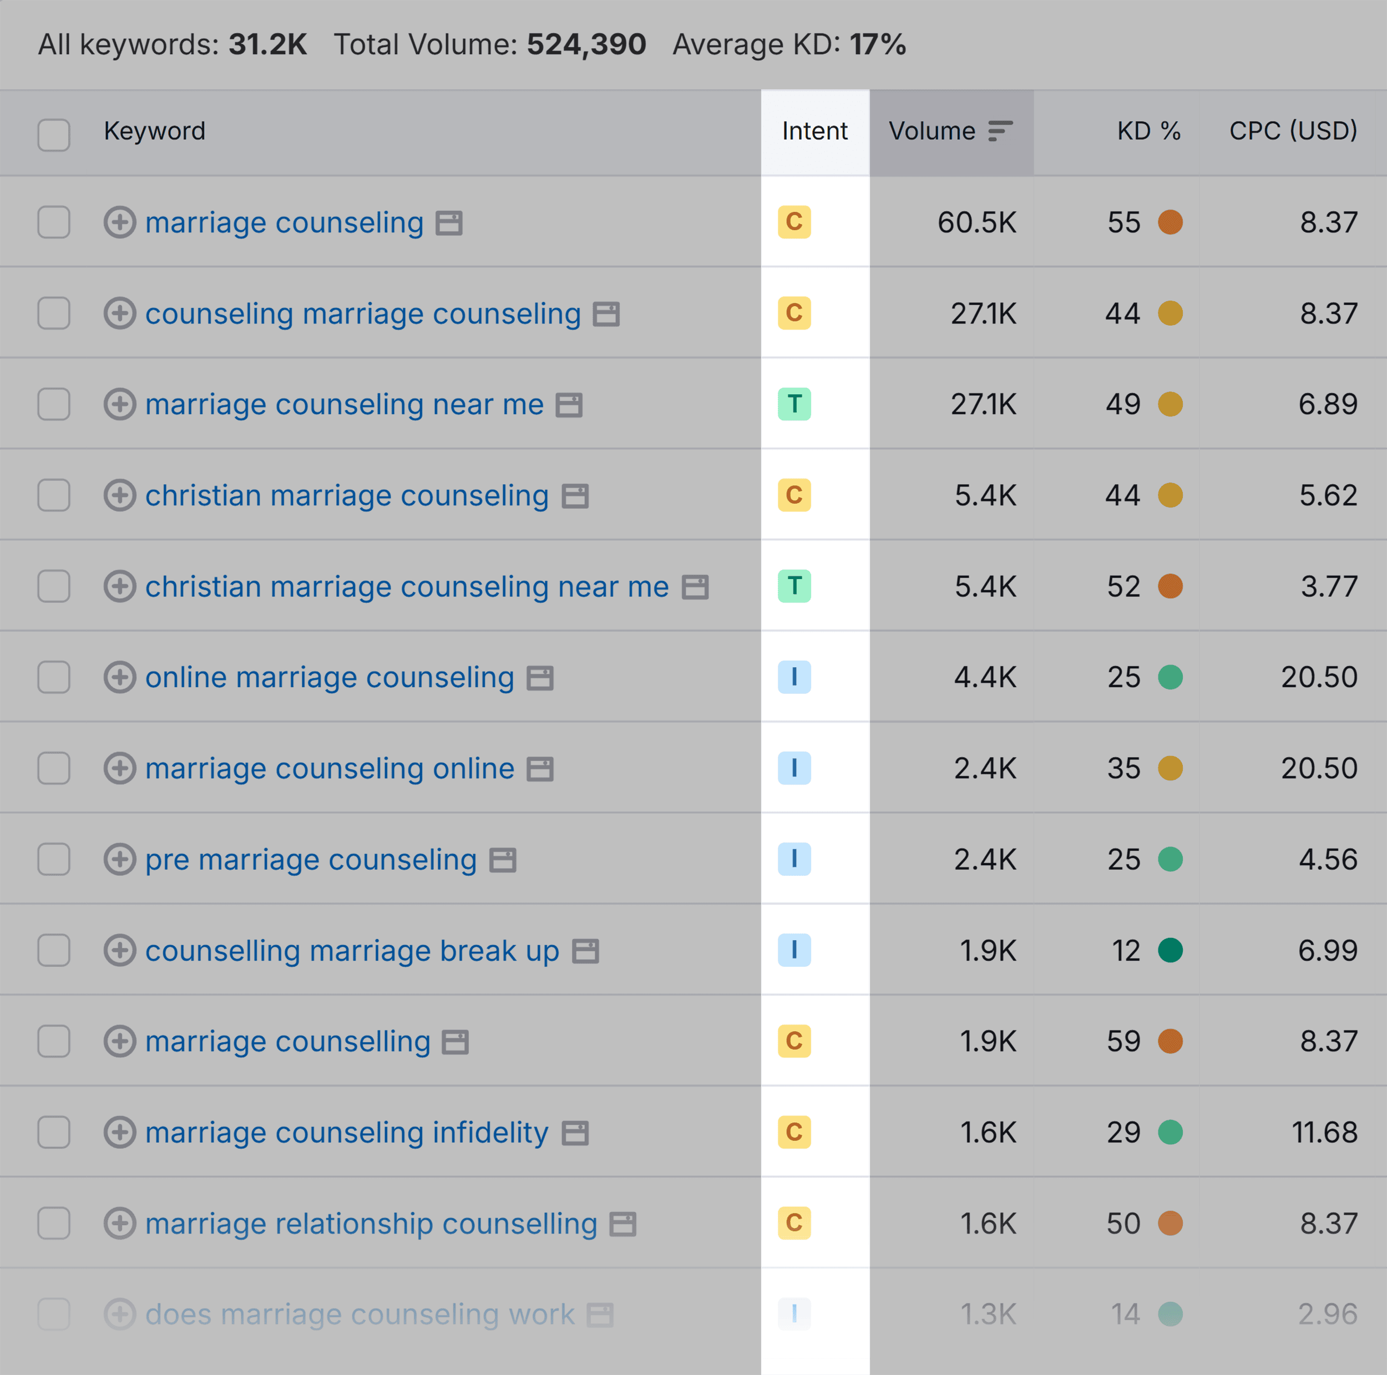Sort by the Keyword column header
The image size is (1387, 1375).
(x=154, y=131)
